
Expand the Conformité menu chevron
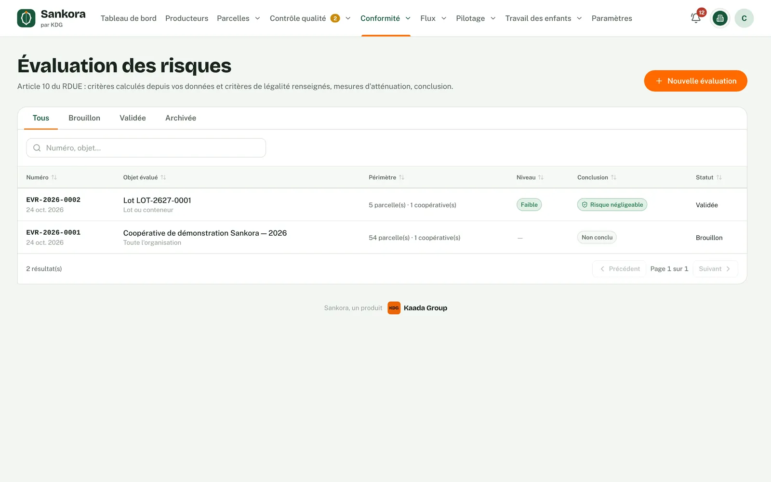click(x=408, y=18)
